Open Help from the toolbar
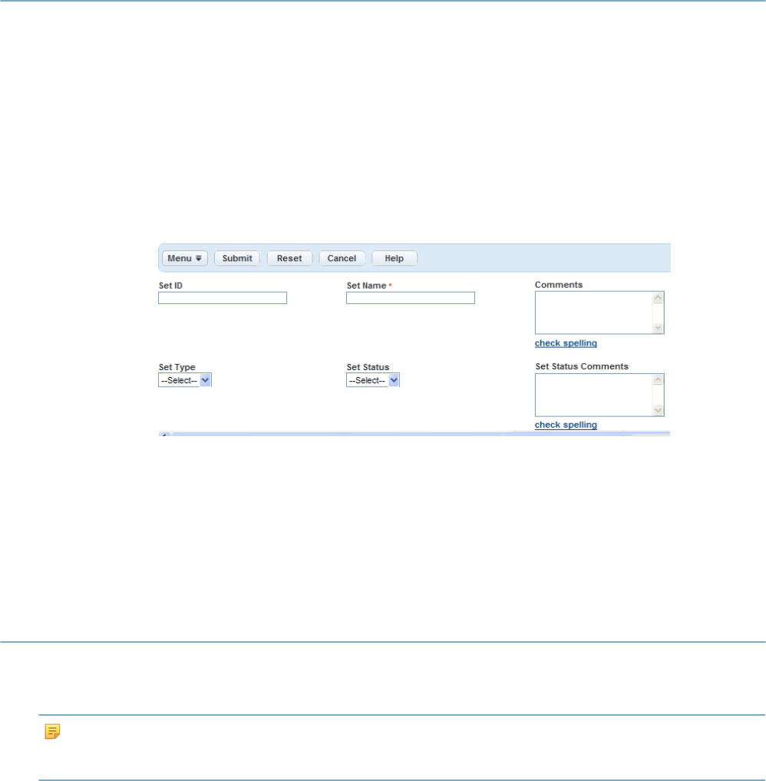The image size is (766, 781). 395,258
